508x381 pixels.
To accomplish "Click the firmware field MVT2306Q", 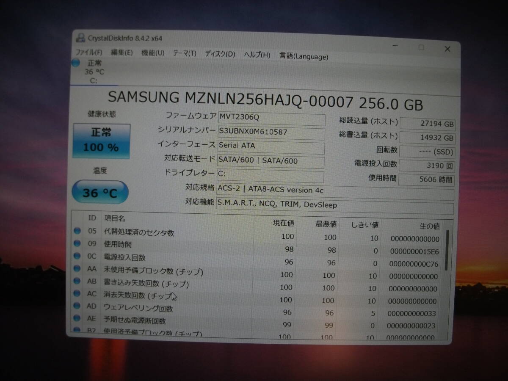I will (x=271, y=118).
